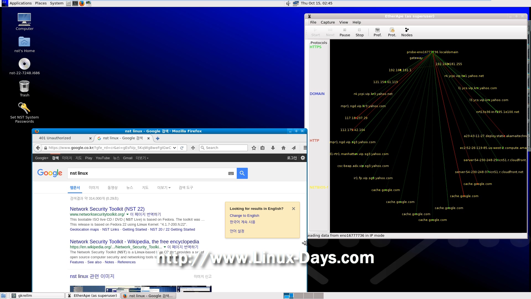Switch to gkrellm in taskbar
Image resolution: width=531 pixels, height=299 pixels.
(37, 296)
